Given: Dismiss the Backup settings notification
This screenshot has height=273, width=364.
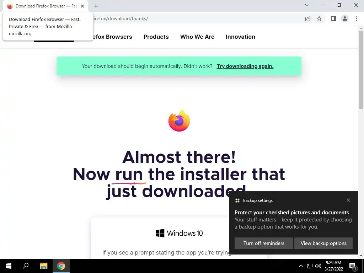Looking at the screenshot, I should coord(348,200).
